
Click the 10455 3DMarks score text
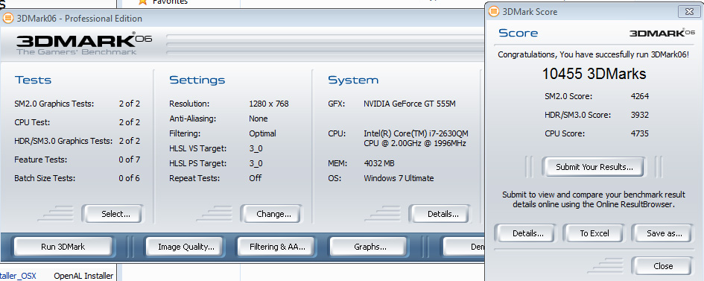click(594, 74)
